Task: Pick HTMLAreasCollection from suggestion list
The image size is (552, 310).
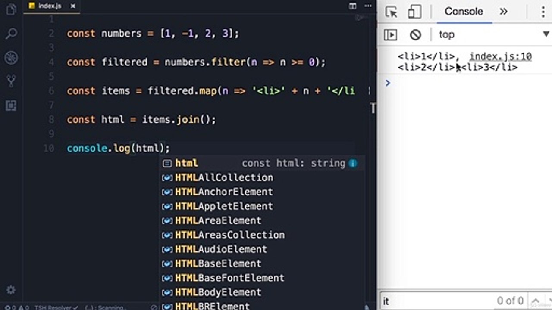Action: point(262,235)
